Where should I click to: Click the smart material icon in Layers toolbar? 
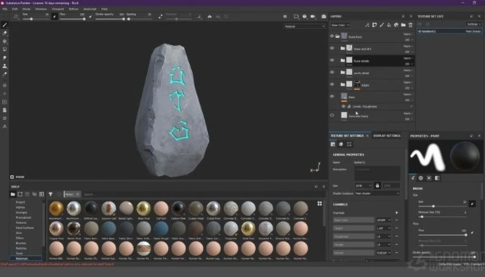(x=396, y=25)
